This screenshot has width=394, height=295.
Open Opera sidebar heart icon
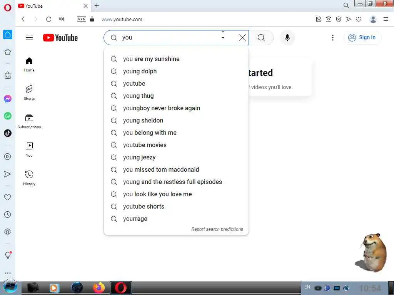pyautogui.click(x=8, y=197)
